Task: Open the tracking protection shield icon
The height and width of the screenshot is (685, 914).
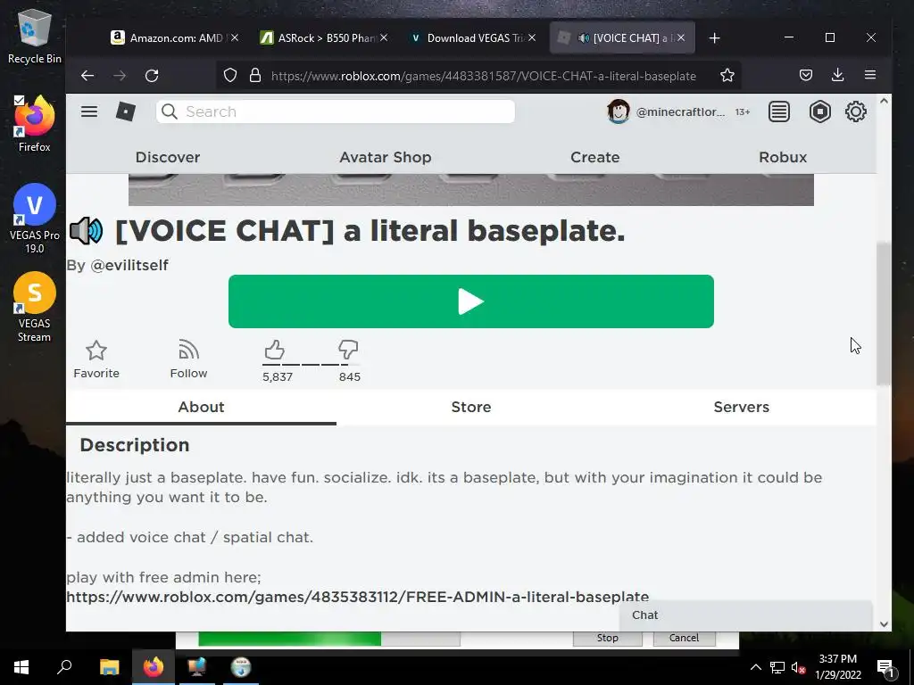Action: coord(230,75)
